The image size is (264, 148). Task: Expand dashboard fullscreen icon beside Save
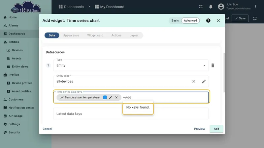[x=255, y=18]
